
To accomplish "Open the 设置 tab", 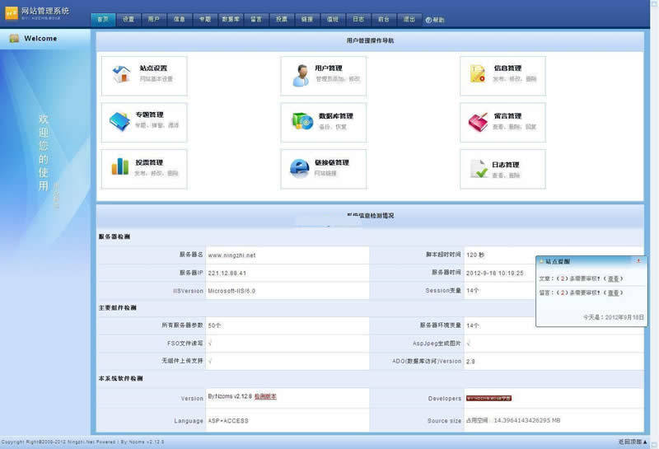I will pos(129,19).
